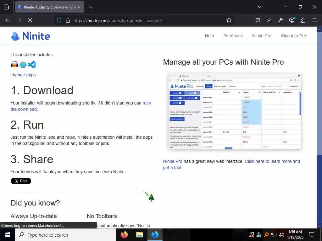
Task: Close the Ninite Audacity Open-Shell tab
Action: pyautogui.click(x=79, y=7)
